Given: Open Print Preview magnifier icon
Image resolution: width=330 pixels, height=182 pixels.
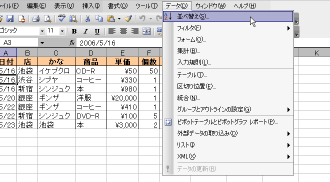Looking at the screenshot, I should pyautogui.click(x=47, y=18).
